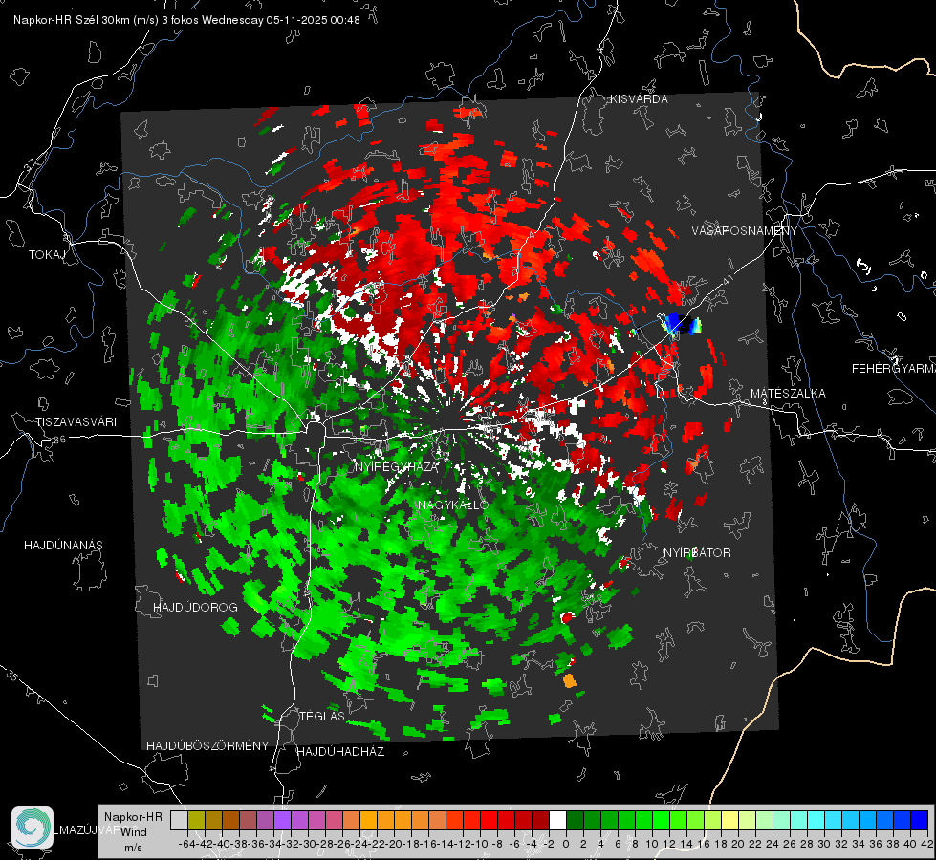Click the HAJDÚDOROG town label
The image size is (936, 860).
point(195,608)
